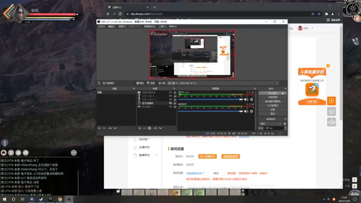Click the 启动虚拟摄像机 virtual camera button

point(273,101)
